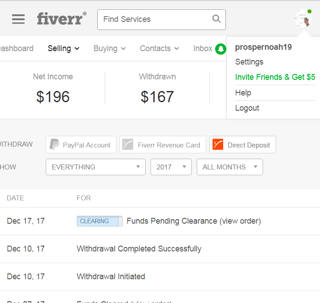Open the hamburger menu icon

click(18, 19)
